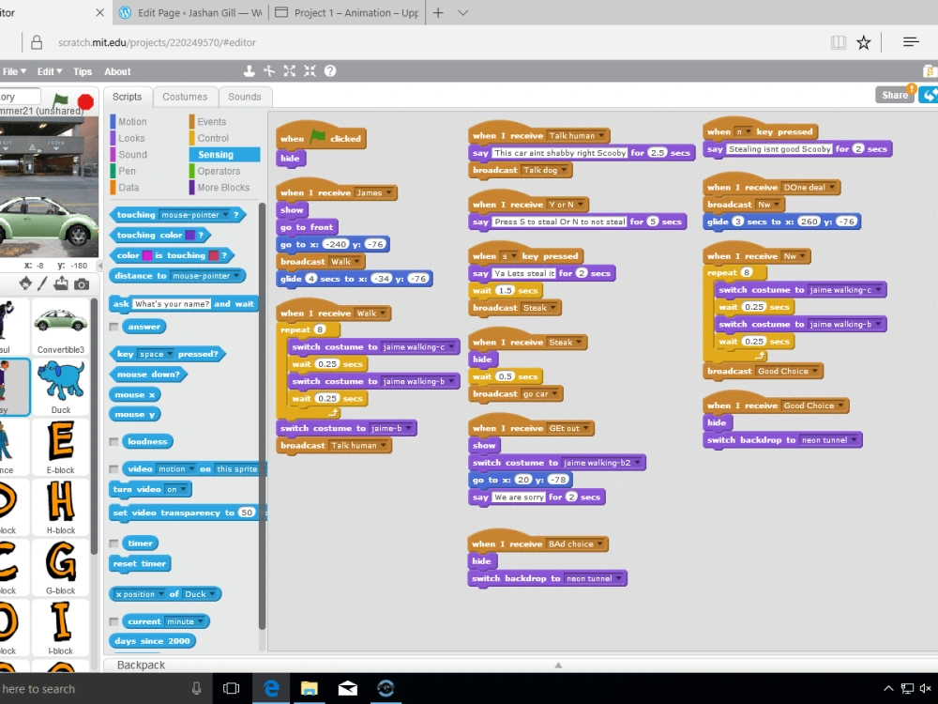The image size is (938, 704).
Task: Choose the Grow sprite tool
Action: click(292, 70)
